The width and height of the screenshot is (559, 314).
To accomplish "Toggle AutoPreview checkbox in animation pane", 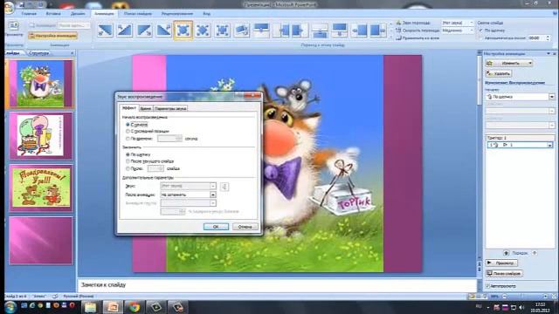I will tap(487, 286).
